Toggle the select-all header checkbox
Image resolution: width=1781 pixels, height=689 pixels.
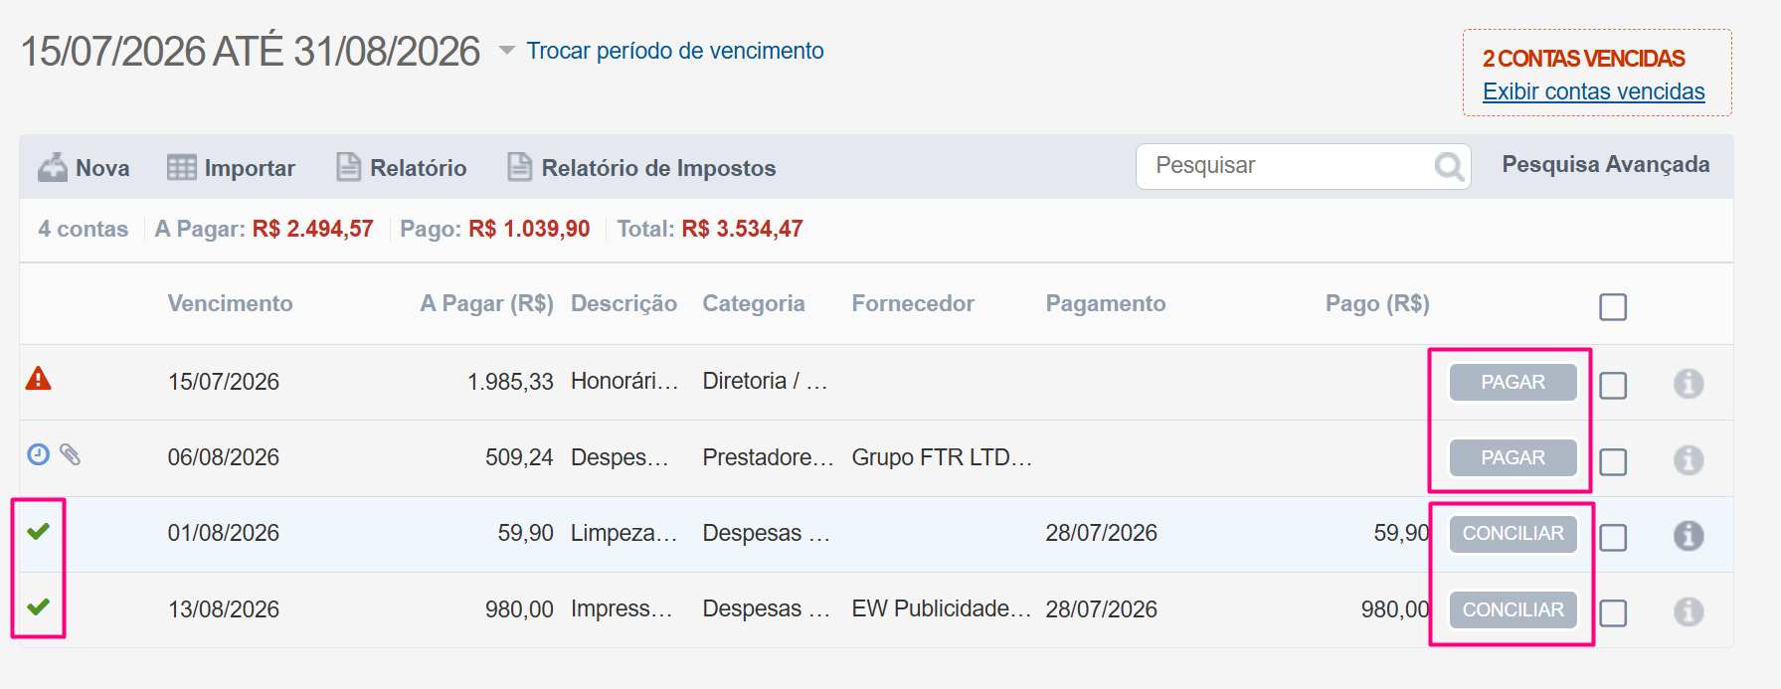point(1613,306)
